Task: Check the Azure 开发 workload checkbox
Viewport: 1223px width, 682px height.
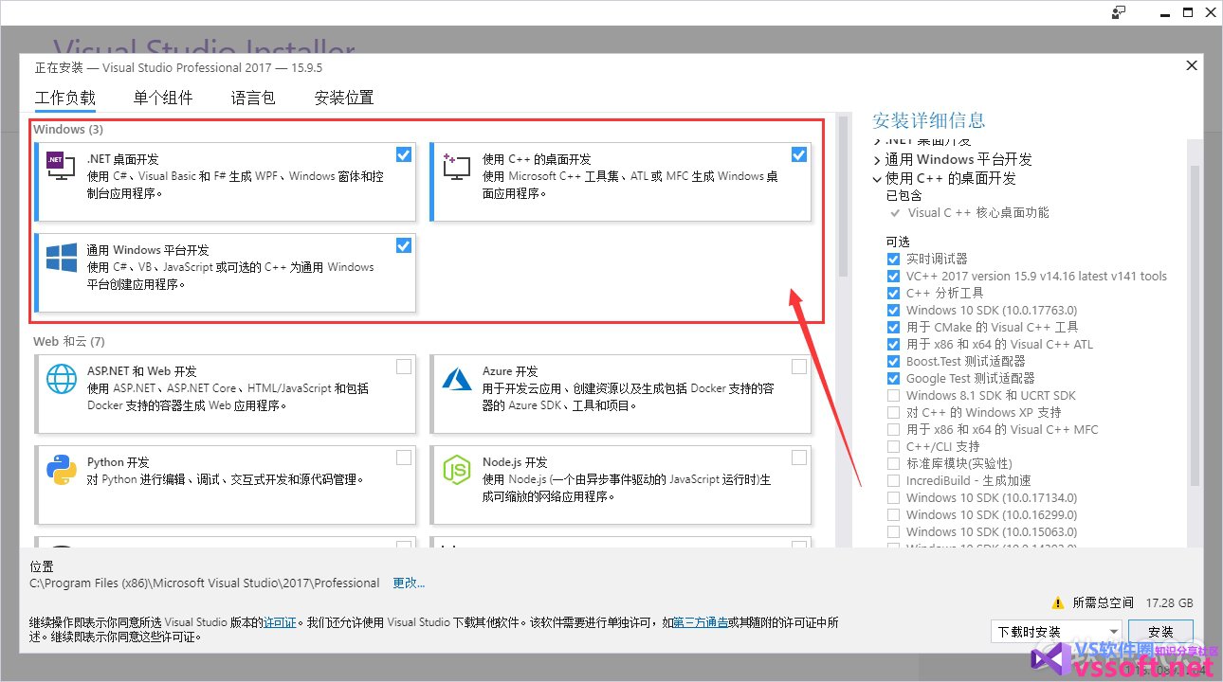Action: (x=799, y=367)
